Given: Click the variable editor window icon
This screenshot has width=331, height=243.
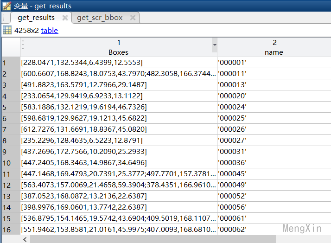Looking at the screenshot, I should 6,6.
